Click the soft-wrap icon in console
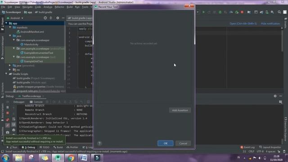The image size is (288, 162). tap(13, 119)
